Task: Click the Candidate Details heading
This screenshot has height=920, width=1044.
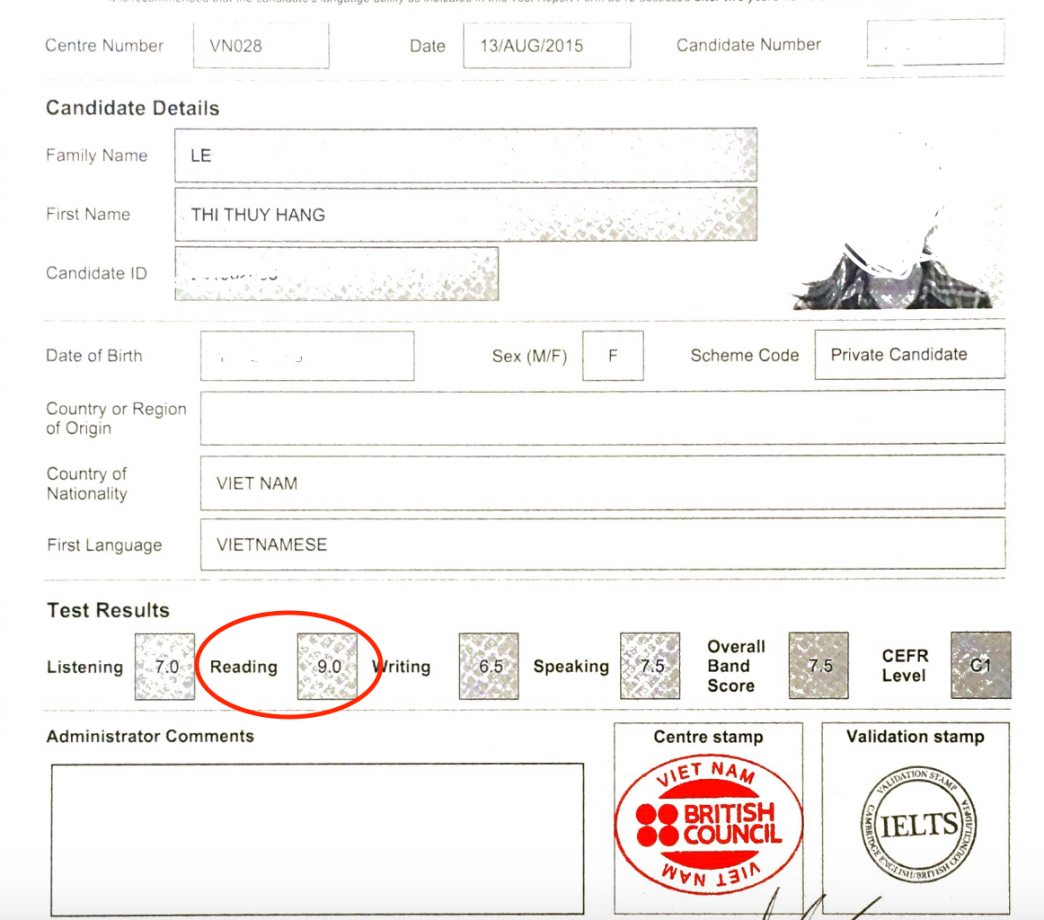Action: (132, 108)
